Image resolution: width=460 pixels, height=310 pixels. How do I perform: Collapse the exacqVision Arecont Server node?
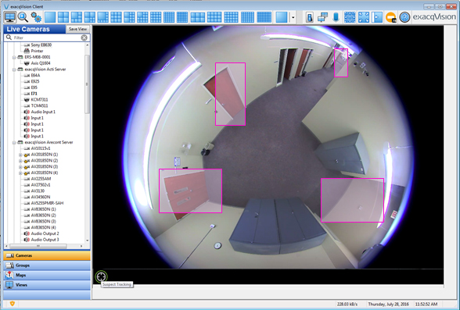click(14, 142)
